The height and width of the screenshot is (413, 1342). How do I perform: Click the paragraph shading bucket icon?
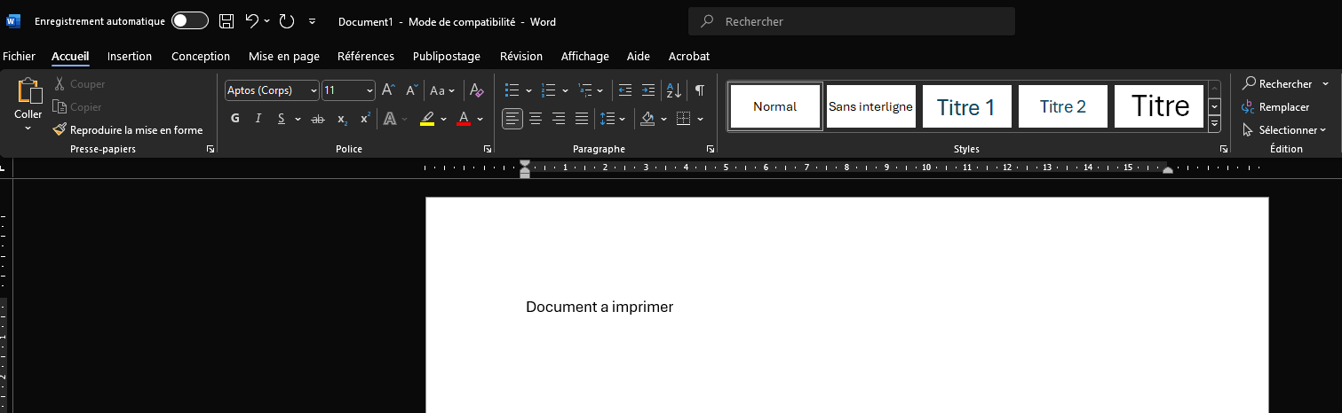tap(647, 119)
